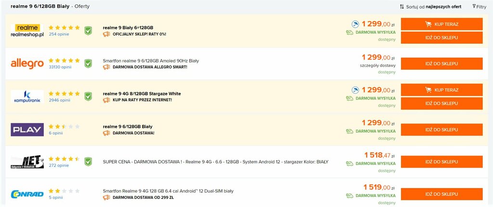Go to shop from realmeshop.pl offer

pyautogui.click(x=442, y=37)
